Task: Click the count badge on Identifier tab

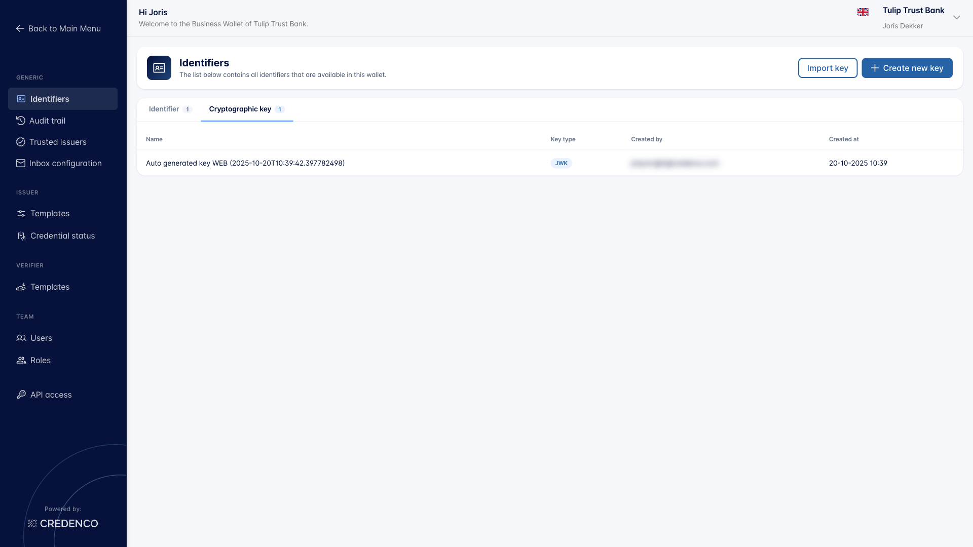Action: click(188, 109)
